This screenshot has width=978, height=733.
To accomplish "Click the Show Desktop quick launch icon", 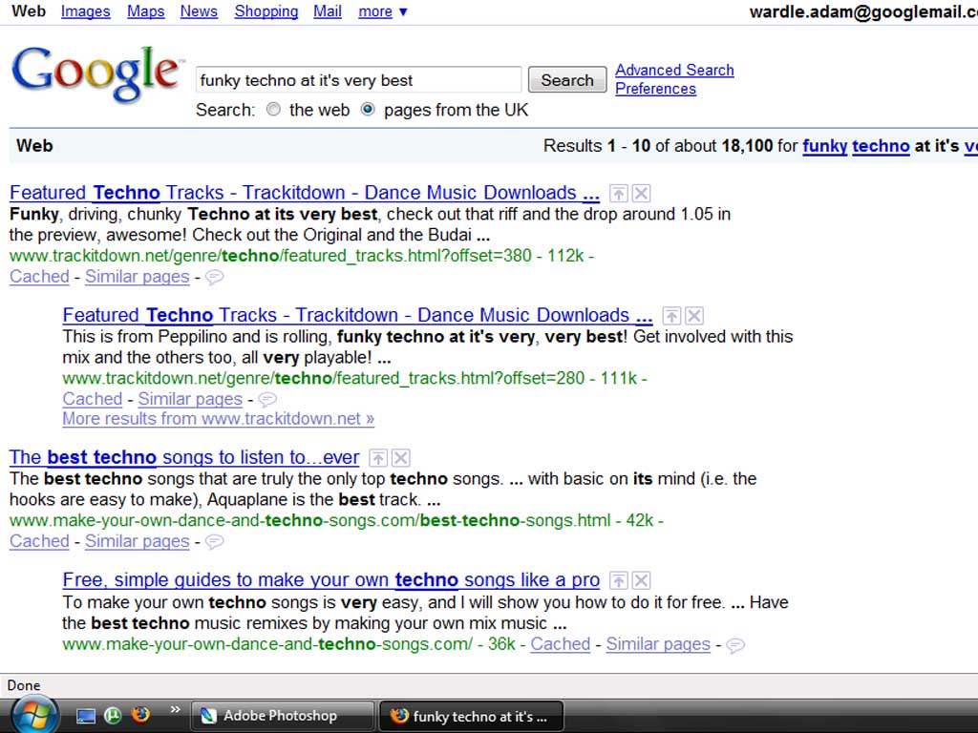I will [86, 715].
